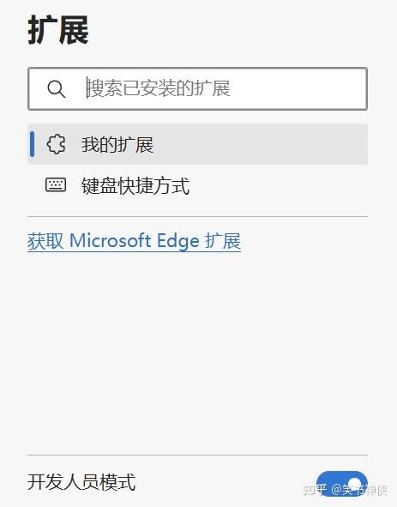
Task: Select the 我的扩展 sidebar item
Action: (197, 144)
